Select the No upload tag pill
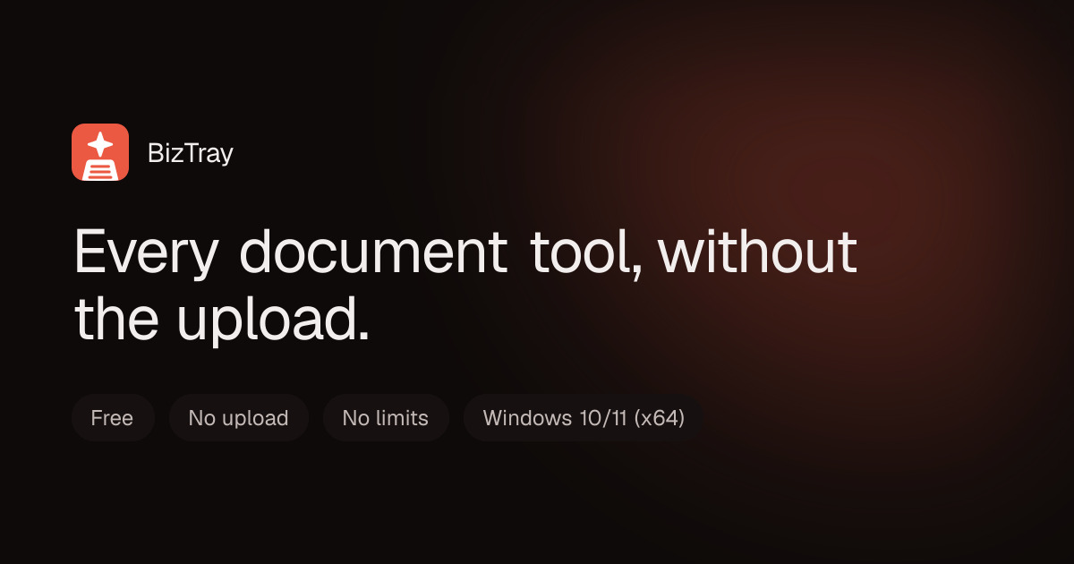1074x564 pixels. 239,418
